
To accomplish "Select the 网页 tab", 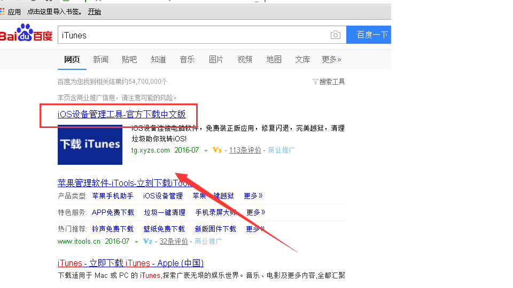I will (72, 59).
